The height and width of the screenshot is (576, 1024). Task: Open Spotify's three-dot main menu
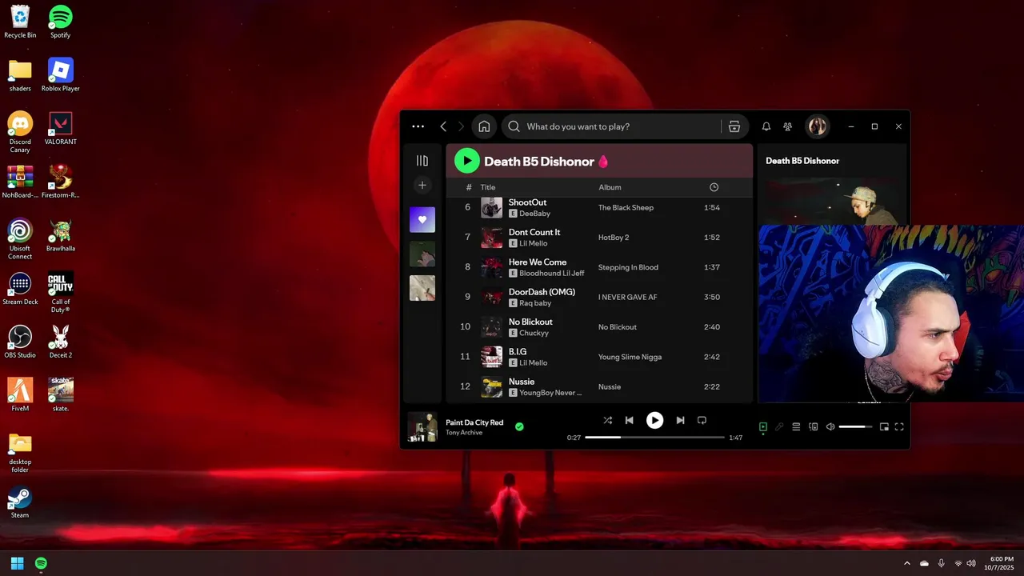tap(418, 126)
